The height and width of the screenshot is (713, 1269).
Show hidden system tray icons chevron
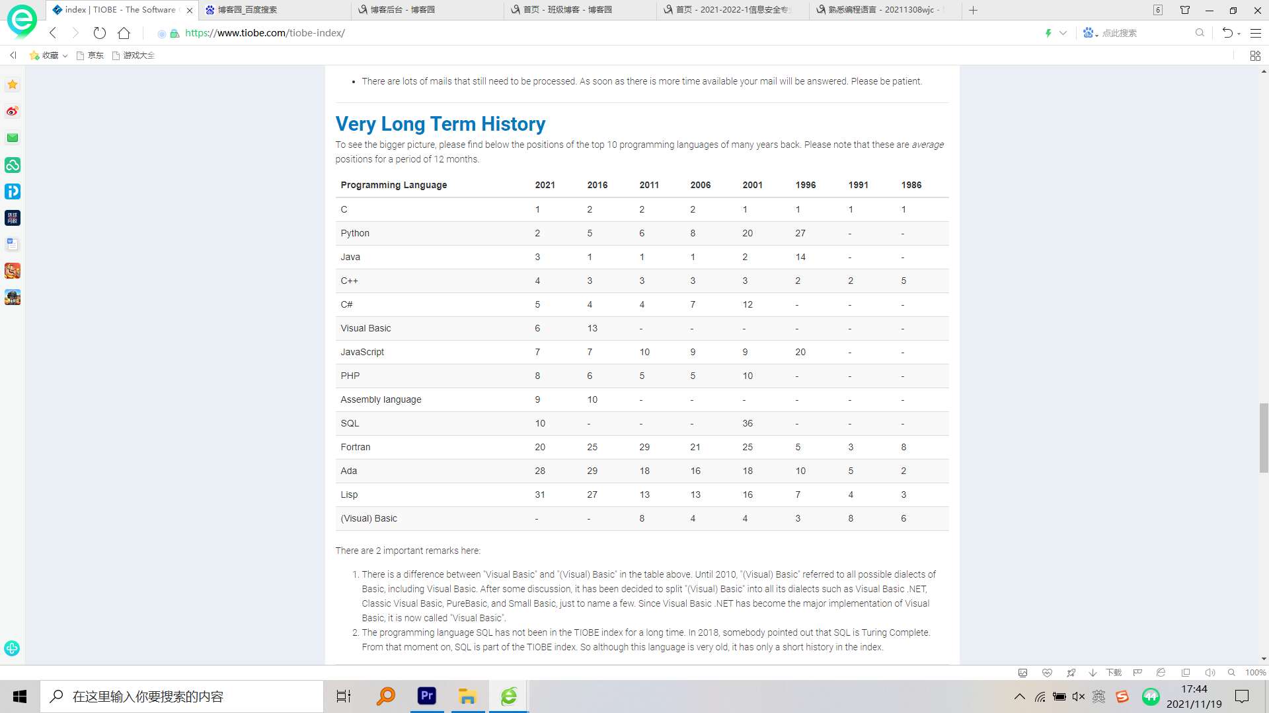coord(1020,696)
